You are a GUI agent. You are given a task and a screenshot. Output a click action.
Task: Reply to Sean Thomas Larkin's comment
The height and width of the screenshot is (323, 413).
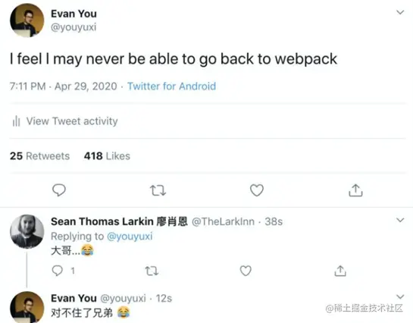pyautogui.click(x=58, y=271)
